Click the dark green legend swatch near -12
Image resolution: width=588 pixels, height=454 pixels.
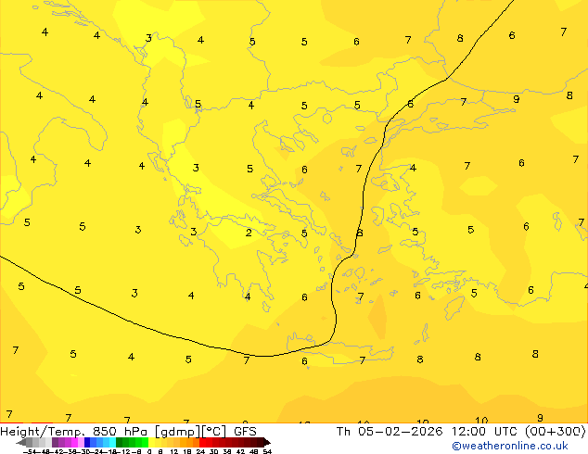[x=120, y=442]
